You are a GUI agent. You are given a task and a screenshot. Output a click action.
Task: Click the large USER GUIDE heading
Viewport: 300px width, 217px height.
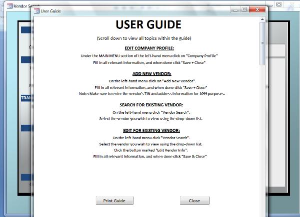tap(148, 25)
